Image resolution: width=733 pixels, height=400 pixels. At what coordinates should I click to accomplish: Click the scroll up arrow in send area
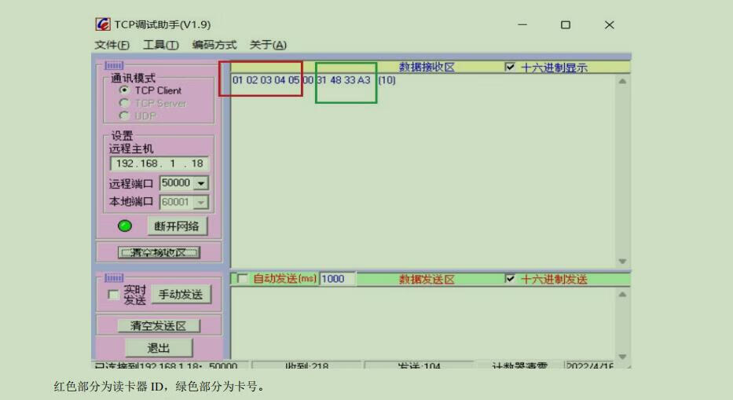623,294
